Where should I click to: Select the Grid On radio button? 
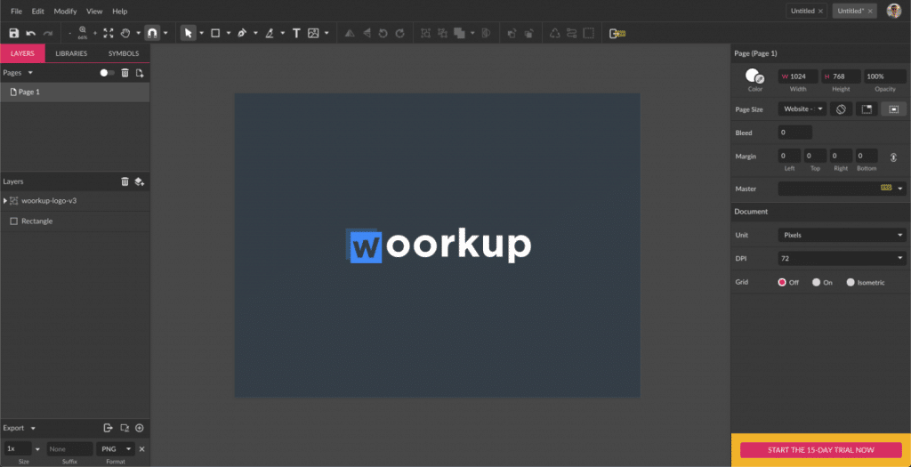pos(817,282)
